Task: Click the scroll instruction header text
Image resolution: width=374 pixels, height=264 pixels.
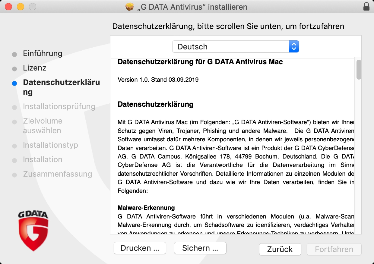Action: point(228,26)
